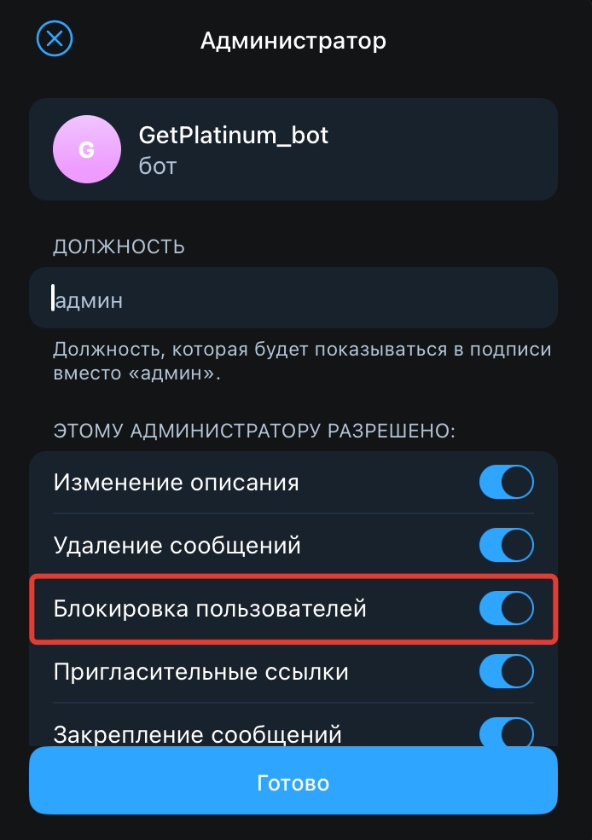Click the «Изменение описания» label text
This screenshot has height=840, width=592.
[x=177, y=483]
